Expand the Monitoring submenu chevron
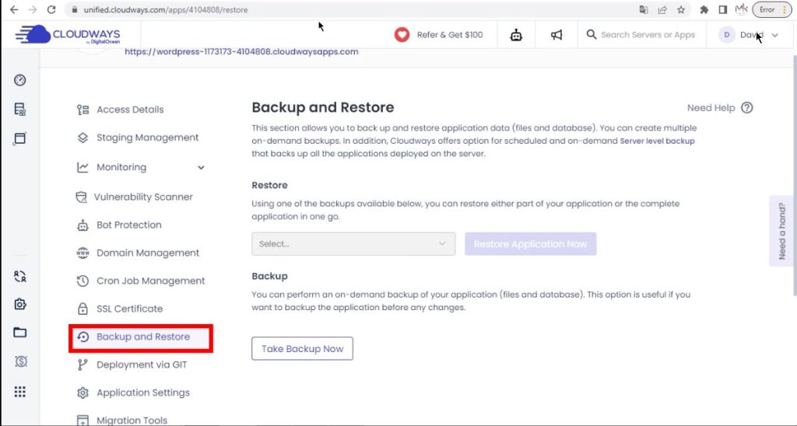The image size is (797, 426). pos(202,167)
